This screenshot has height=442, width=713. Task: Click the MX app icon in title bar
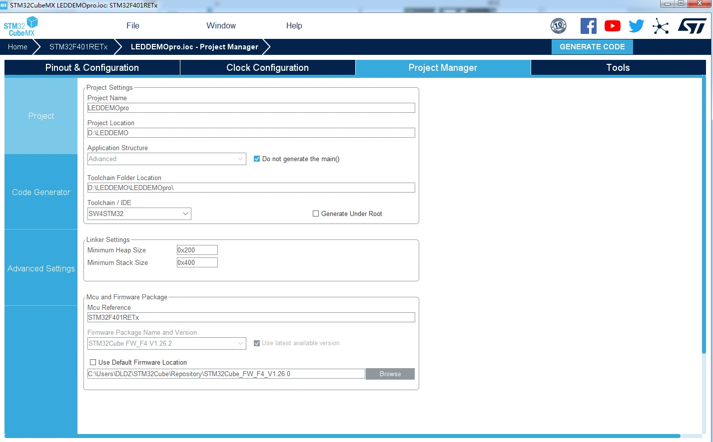pos(4,4)
